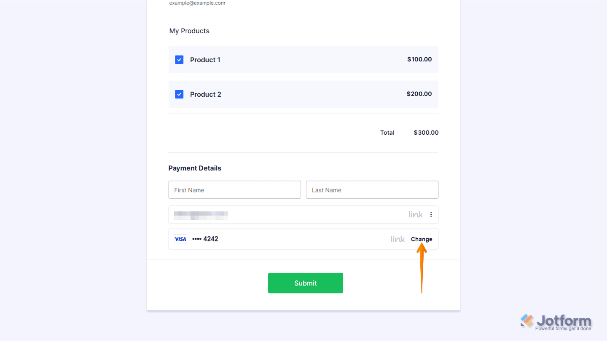Click the Link logo in the card number field
Image resolution: width=607 pixels, height=341 pixels.
tap(415, 214)
